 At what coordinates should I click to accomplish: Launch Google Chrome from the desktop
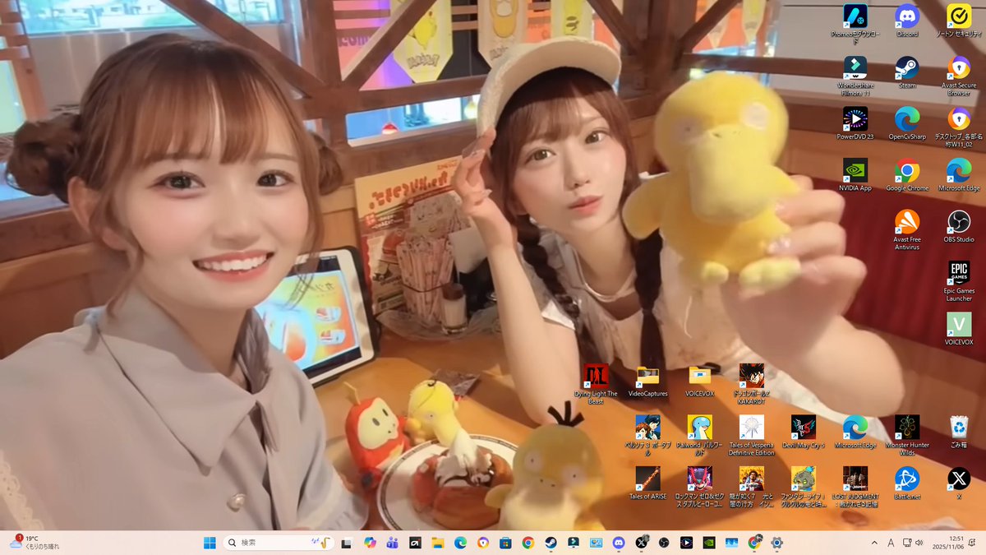[x=907, y=175]
